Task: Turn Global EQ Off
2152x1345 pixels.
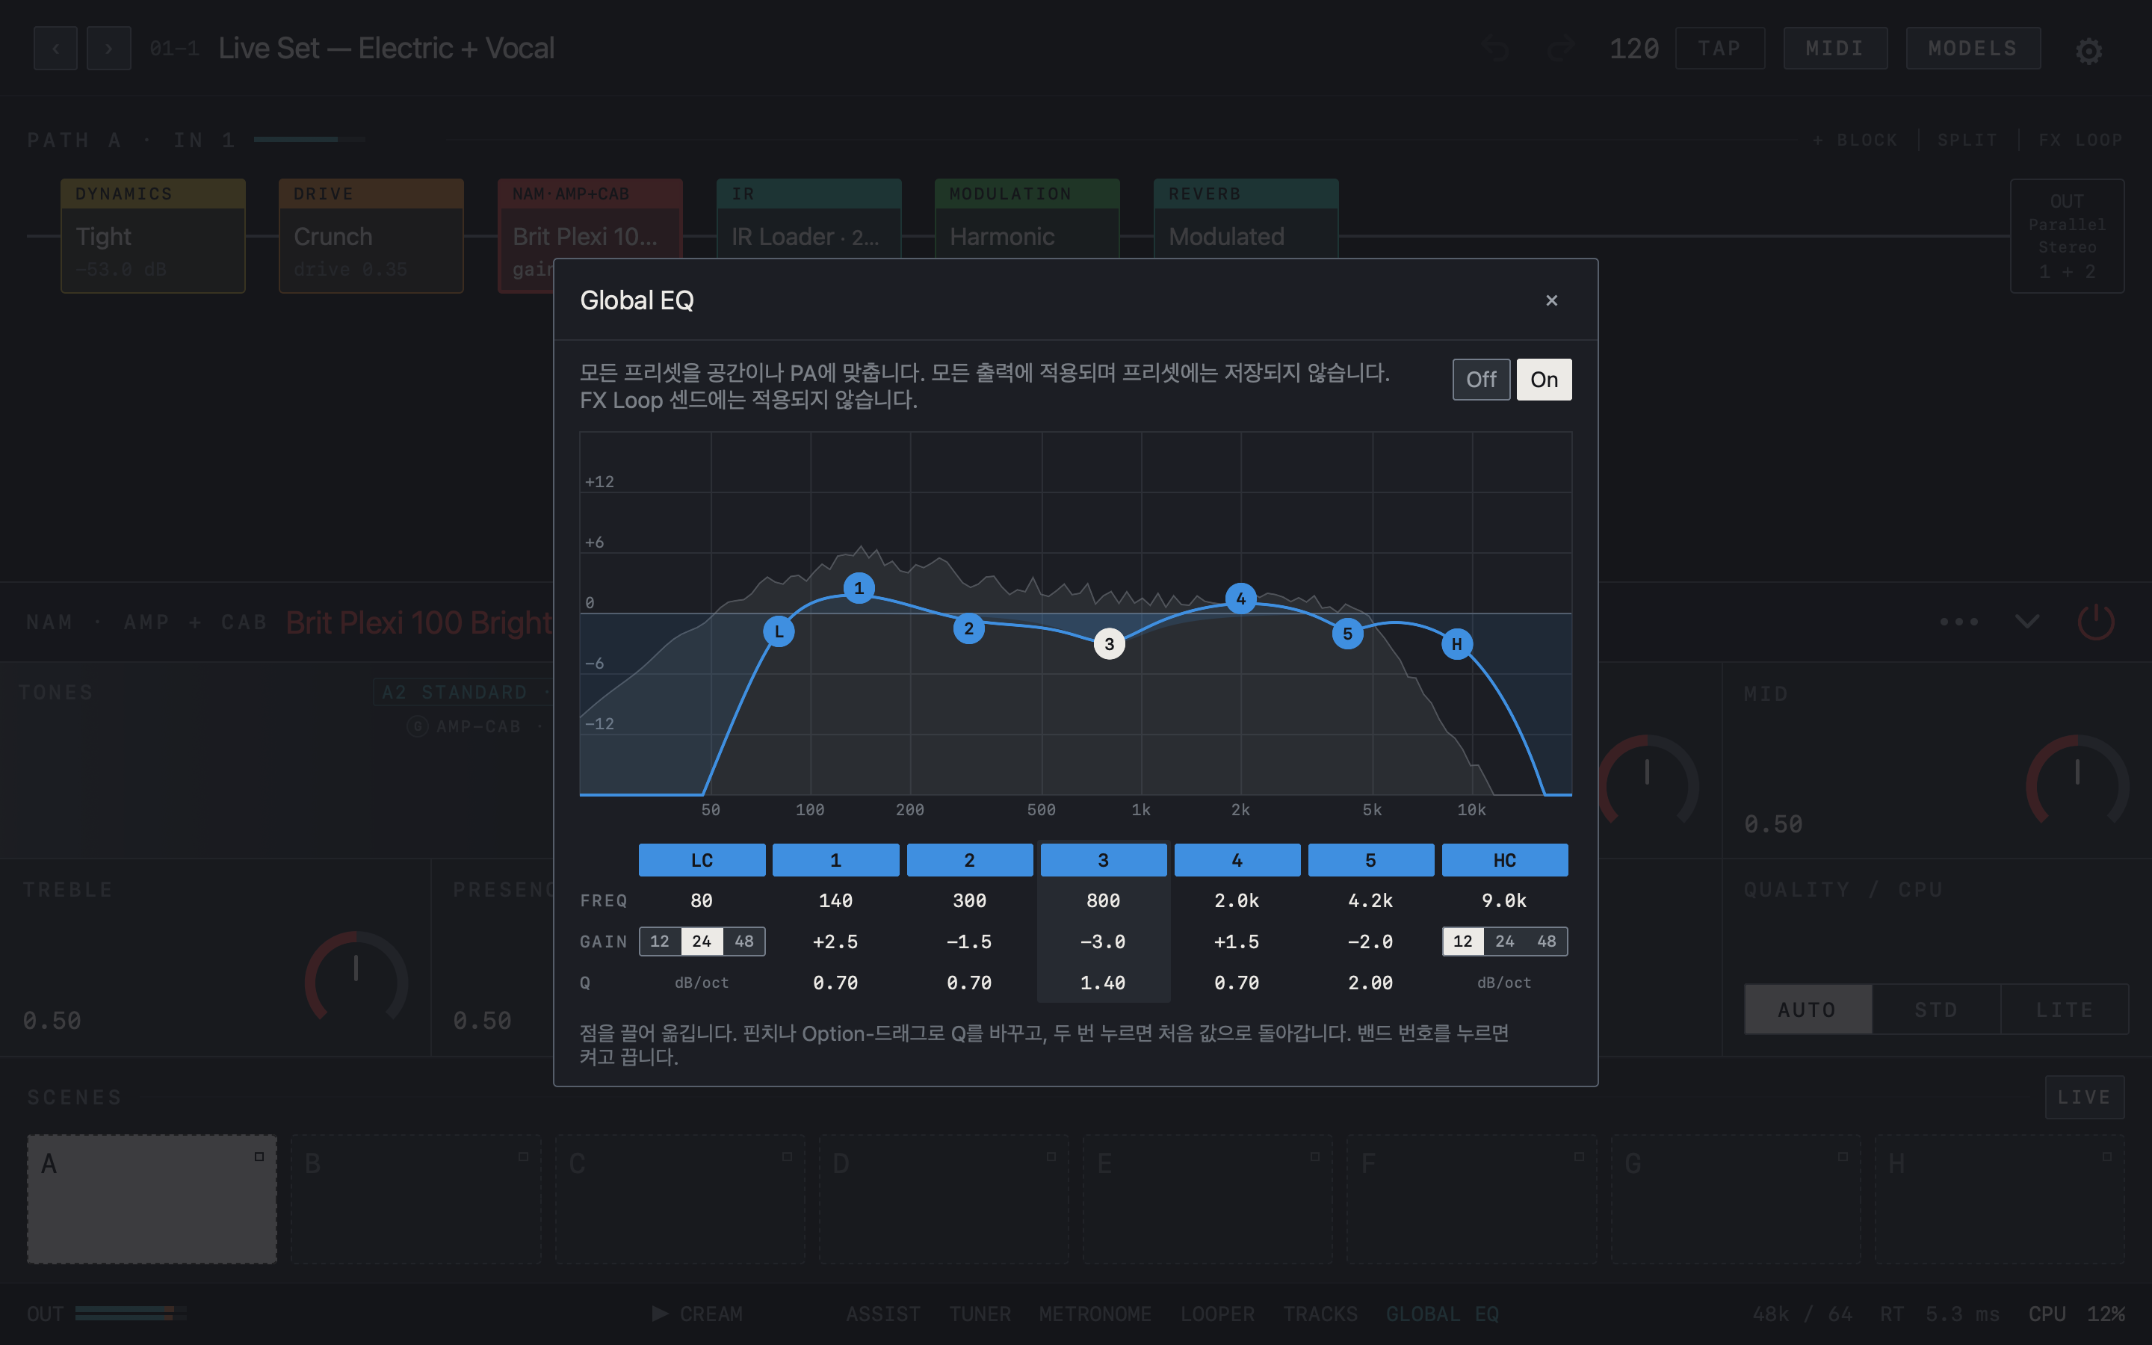Action: 1480,380
